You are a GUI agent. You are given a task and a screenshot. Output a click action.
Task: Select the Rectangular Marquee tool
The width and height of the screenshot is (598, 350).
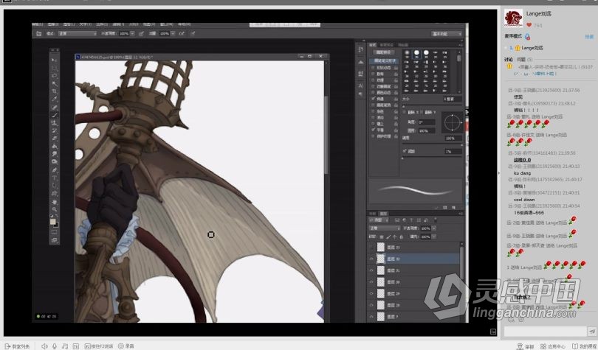(54, 68)
